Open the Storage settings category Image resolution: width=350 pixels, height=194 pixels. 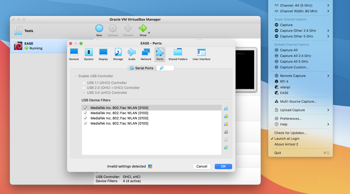pos(118,54)
